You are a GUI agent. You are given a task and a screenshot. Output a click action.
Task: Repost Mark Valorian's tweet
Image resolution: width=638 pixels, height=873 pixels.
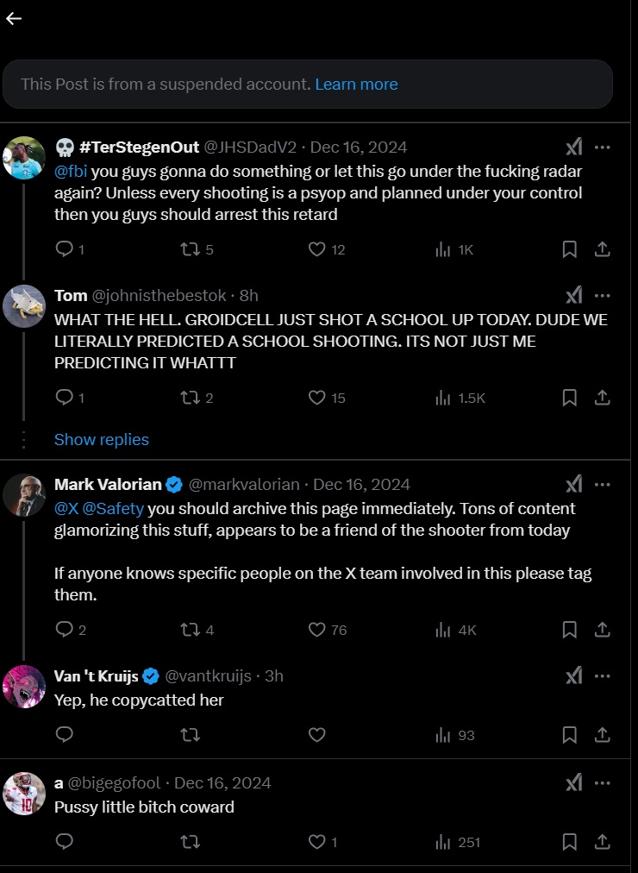pos(188,630)
